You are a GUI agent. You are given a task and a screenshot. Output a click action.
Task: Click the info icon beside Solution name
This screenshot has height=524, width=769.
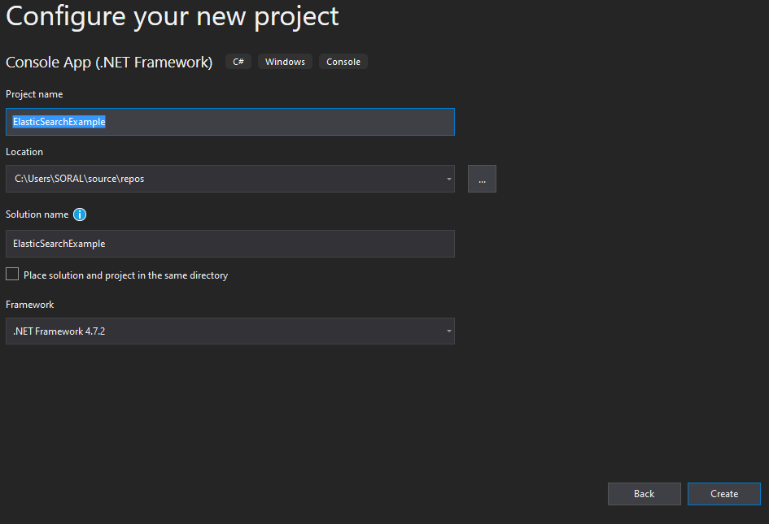pyautogui.click(x=80, y=214)
